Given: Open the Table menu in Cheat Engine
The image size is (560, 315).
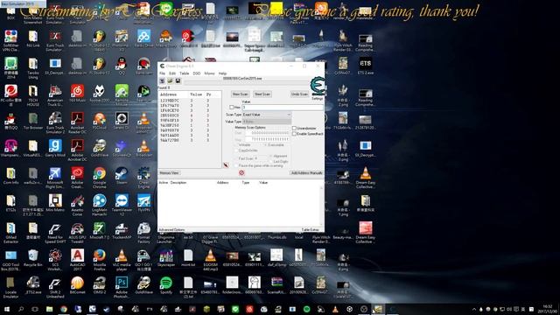Looking at the screenshot, I should pyautogui.click(x=185, y=73).
